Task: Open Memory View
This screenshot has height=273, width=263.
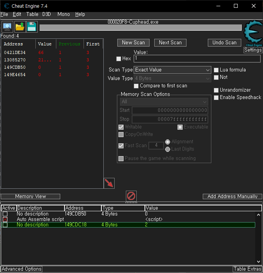Action: pos(30,196)
